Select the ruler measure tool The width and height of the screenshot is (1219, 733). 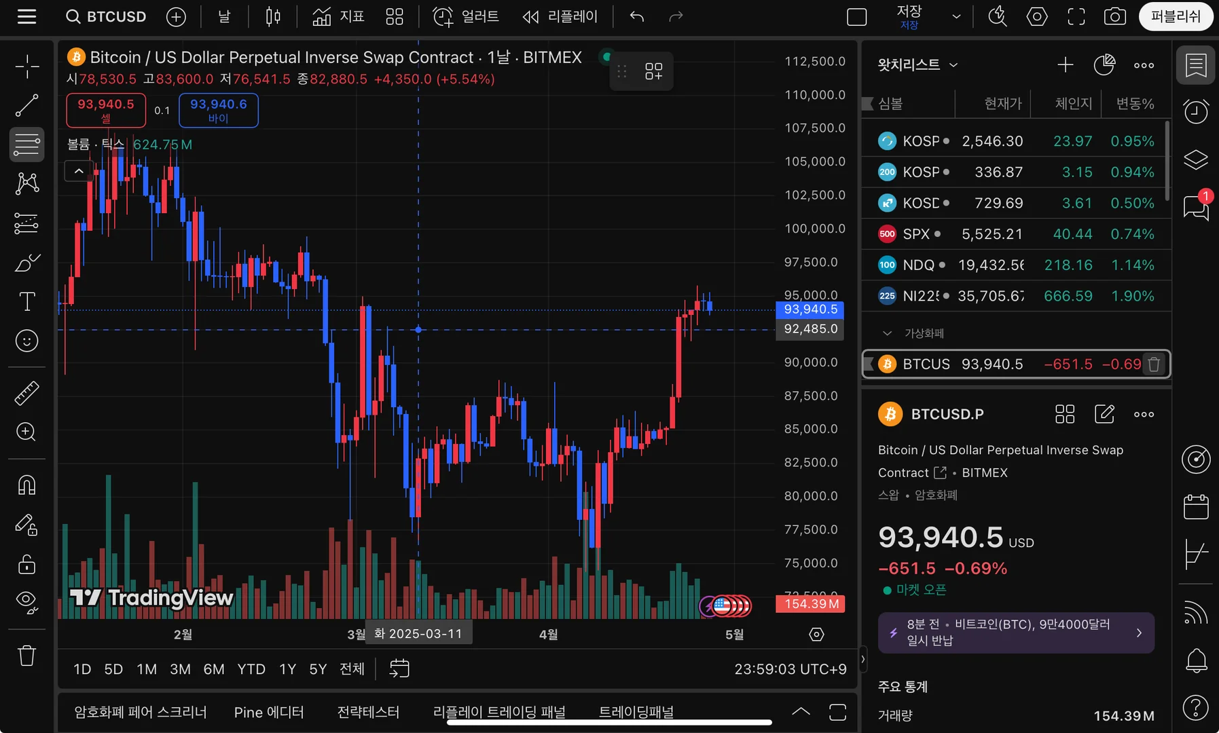[x=27, y=393]
